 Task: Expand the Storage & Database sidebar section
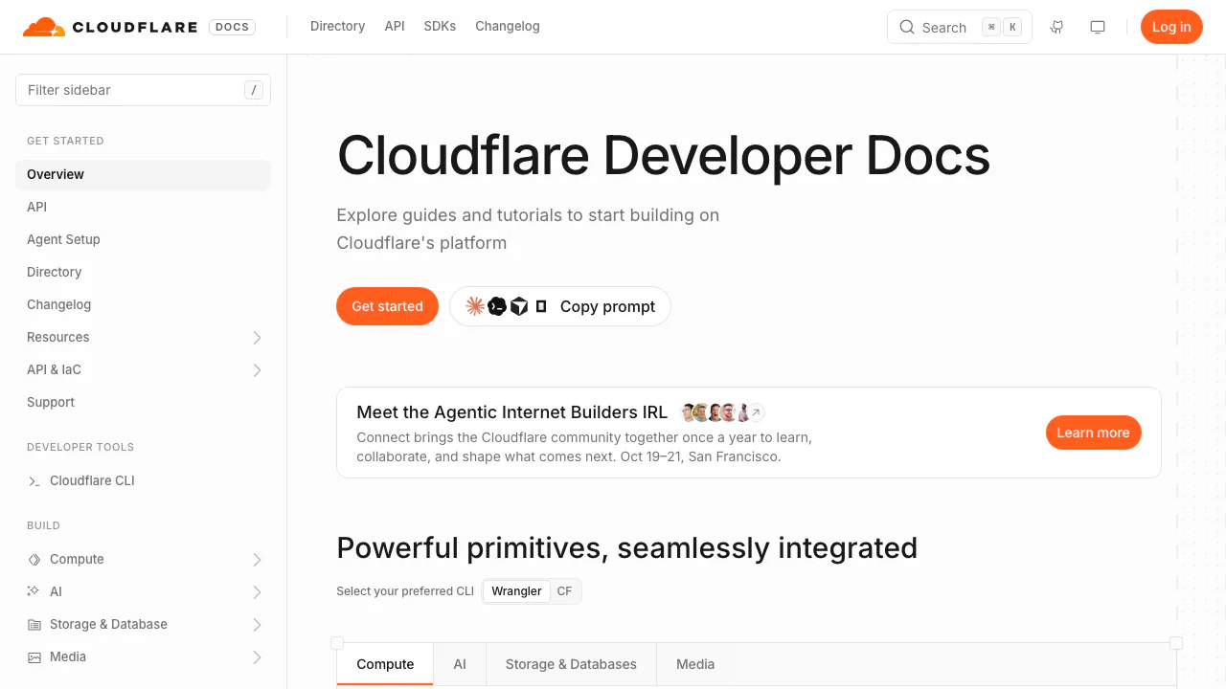[257, 625]
